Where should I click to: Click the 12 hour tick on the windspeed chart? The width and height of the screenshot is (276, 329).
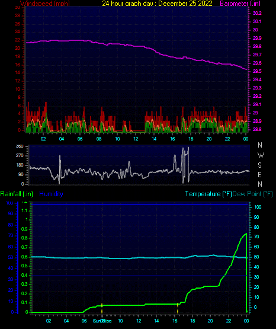[x=136, y=139]
